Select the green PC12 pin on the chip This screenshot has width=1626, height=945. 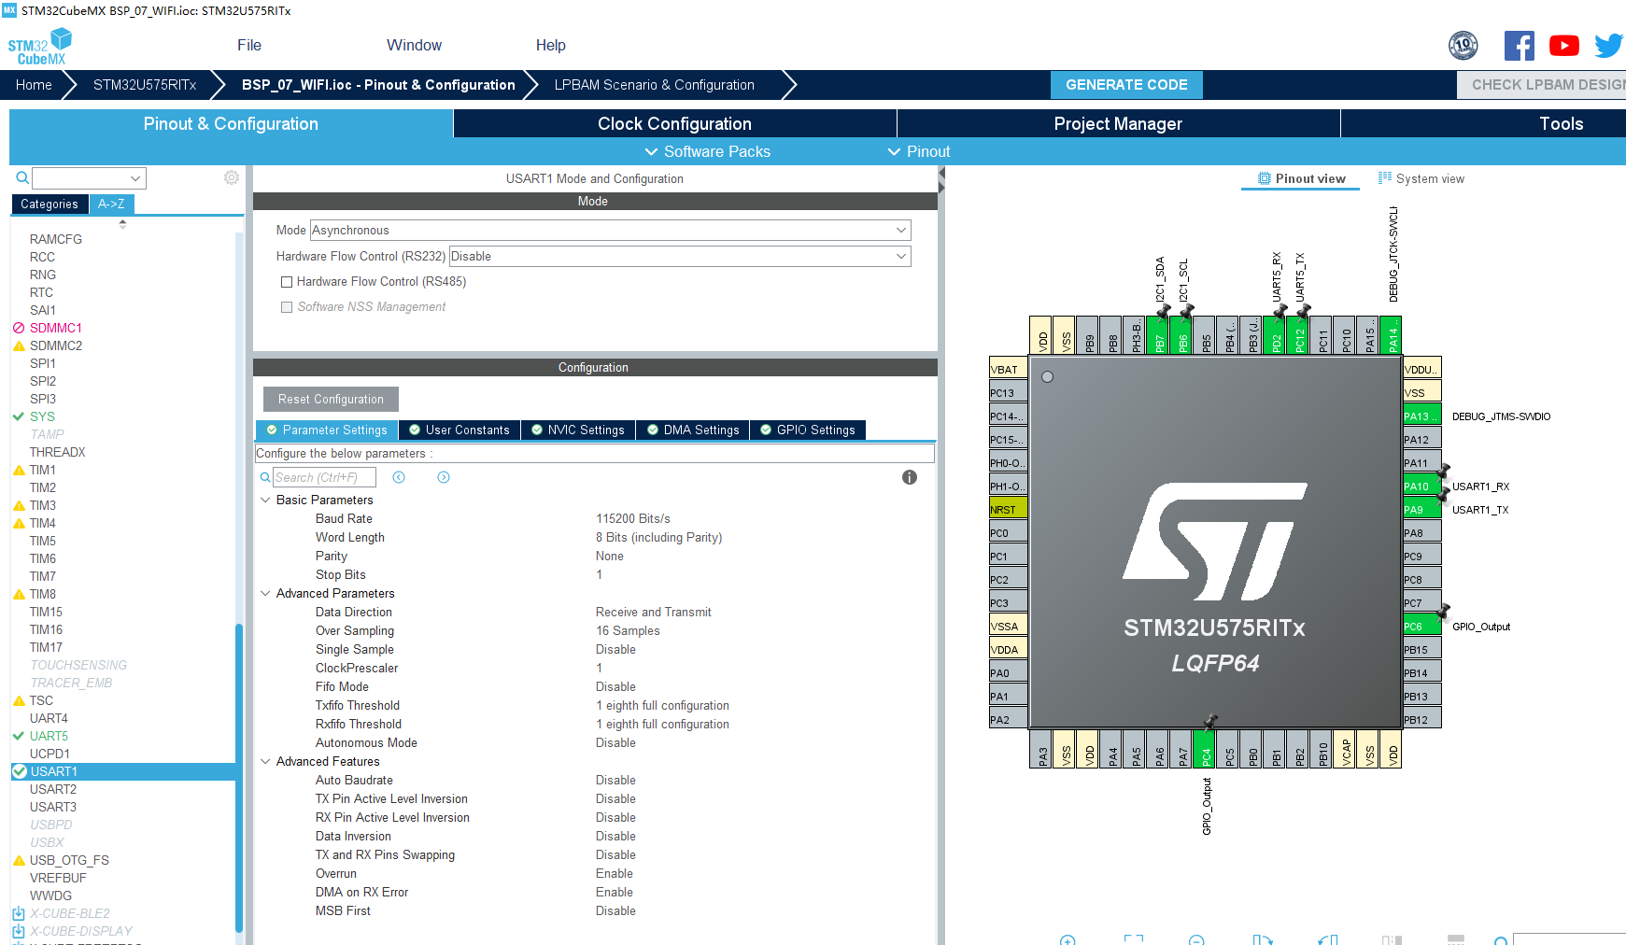(x=1299, y=335)
